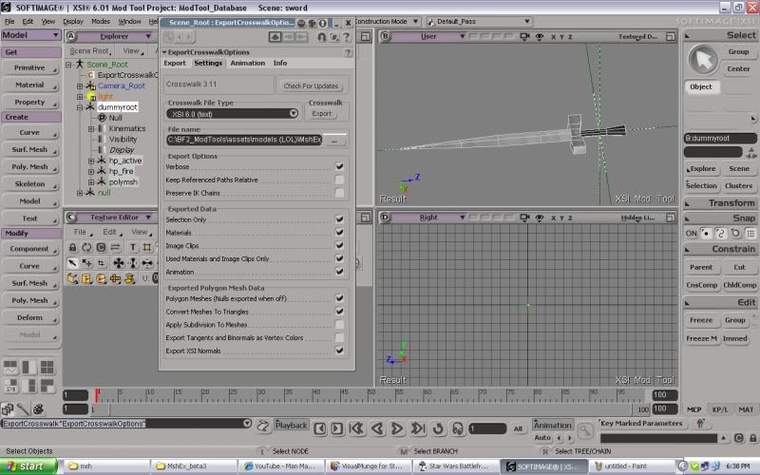This screenshot has width=760, height=475.
Task: Toggle Convert Meshes To Triangles checkbox
Action: click(339, 312)
